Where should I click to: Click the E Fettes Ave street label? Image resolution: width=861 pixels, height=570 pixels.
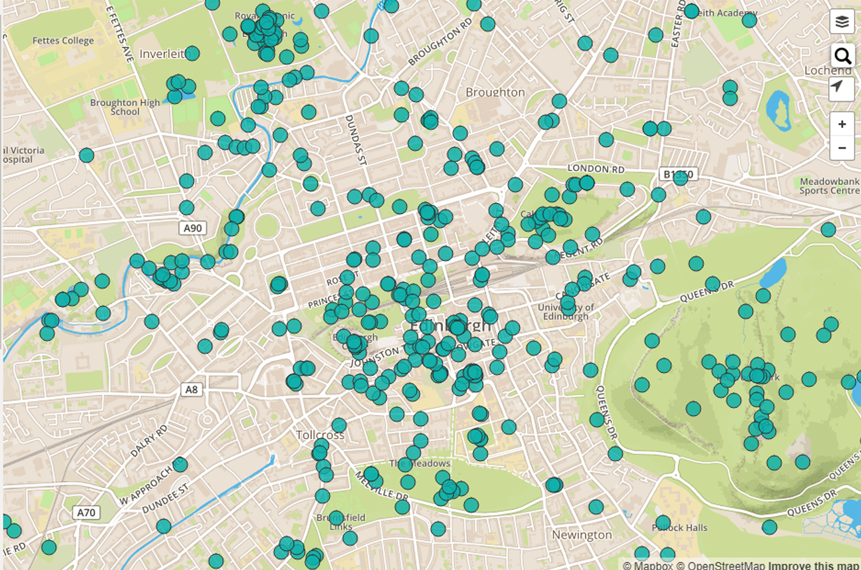tap(120, 34)
